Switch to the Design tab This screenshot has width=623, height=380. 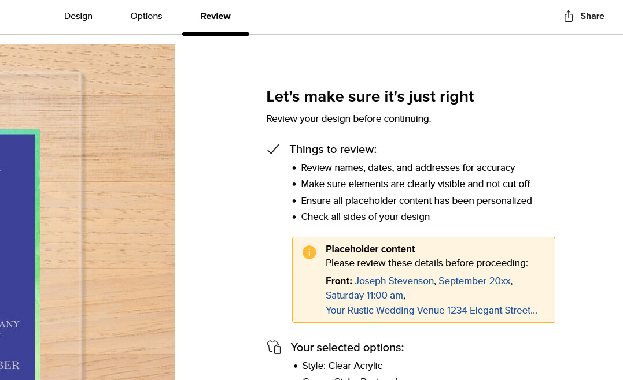click(x=78, y=16)
